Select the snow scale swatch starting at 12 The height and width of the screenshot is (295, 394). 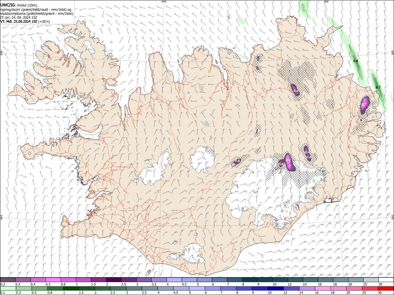(295, 280)
